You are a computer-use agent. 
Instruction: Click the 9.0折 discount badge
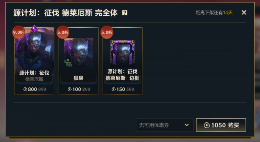[18, 32]
